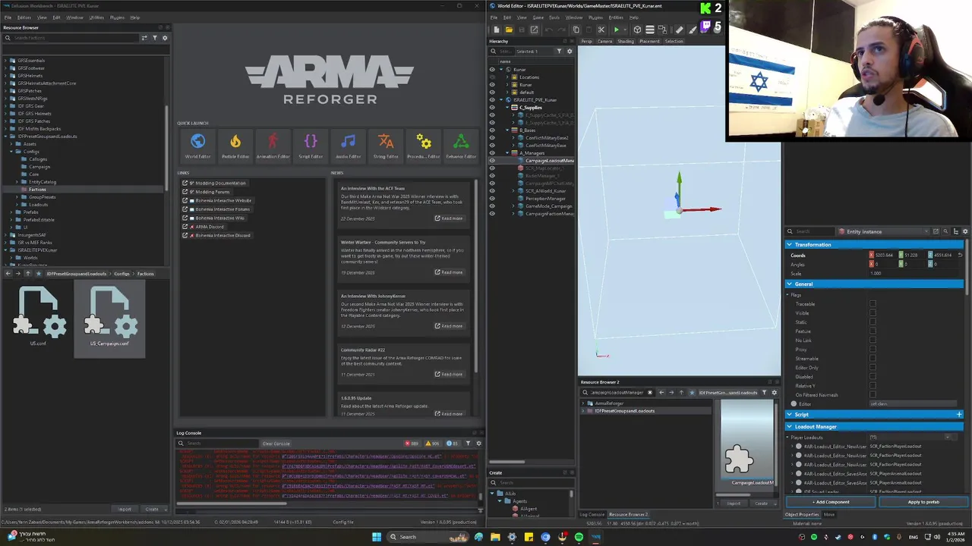Viewport: 972px width, 546px height.
Task: Click New file icon in World Editor toolbar
Action: 497,30
